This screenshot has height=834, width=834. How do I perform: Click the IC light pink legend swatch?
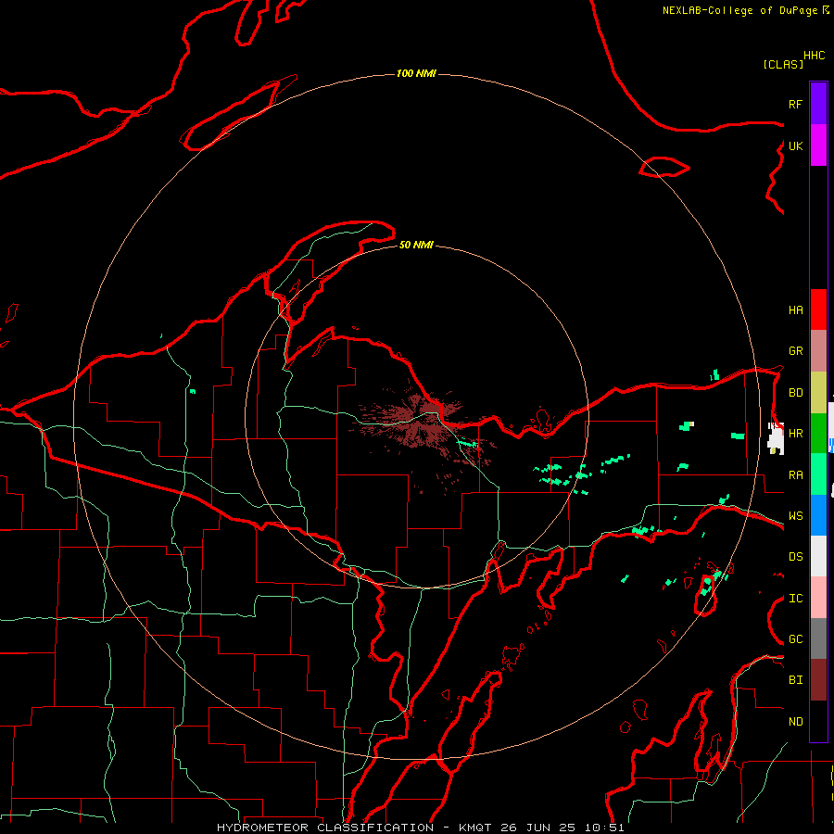point(818,598)
